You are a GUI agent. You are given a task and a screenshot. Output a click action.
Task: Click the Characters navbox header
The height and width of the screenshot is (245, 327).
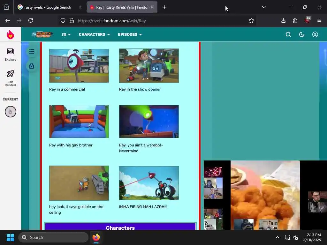(x=120, y=227)
